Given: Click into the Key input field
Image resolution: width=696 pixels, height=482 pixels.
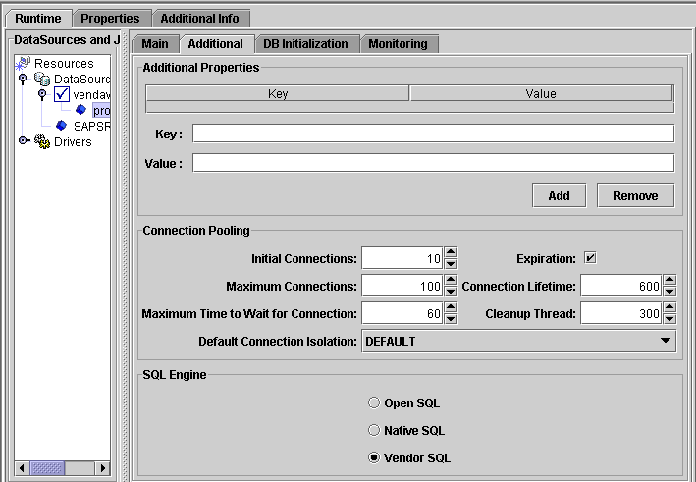Looking at the screenshot, I should (x=433, y=134).
